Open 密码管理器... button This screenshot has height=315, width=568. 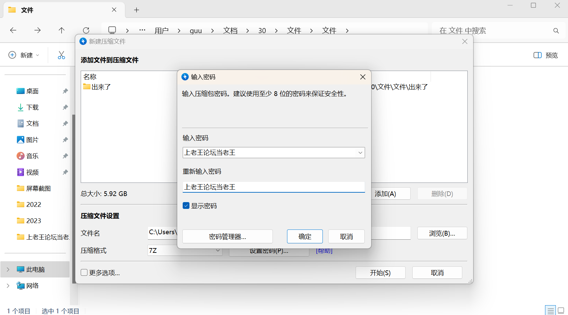click(x=228, y=237)
